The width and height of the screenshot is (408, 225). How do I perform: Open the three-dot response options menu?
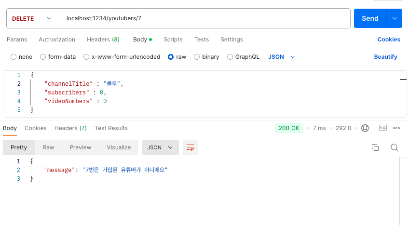click(396, 128)
